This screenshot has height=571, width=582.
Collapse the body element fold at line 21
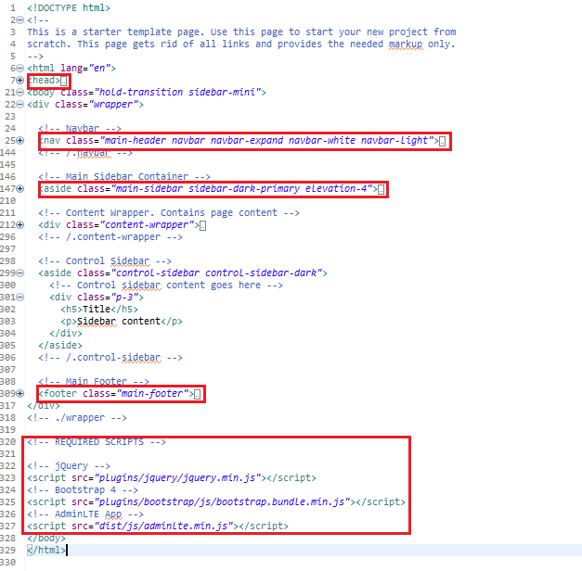coord(20,93)
